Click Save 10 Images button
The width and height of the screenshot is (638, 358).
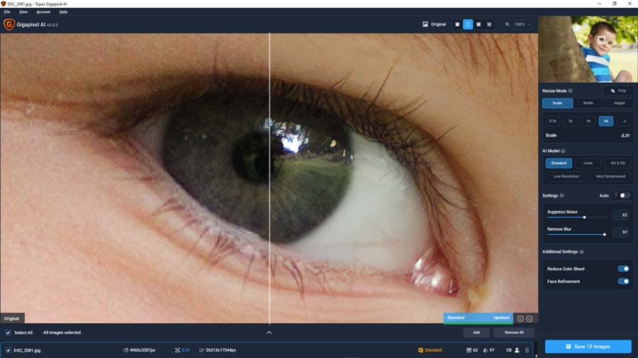pyautogui.click(x=588, y=347)
